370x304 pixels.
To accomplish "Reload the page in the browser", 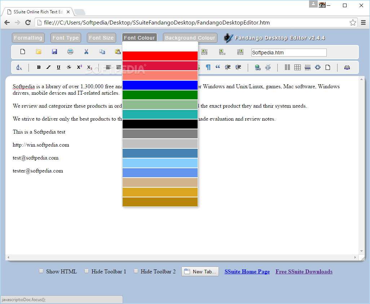I will click(28, 23).
